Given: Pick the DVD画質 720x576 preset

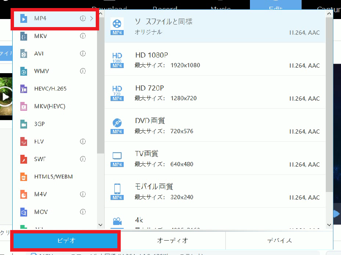Looking at the screenshot, I should 214,126.
